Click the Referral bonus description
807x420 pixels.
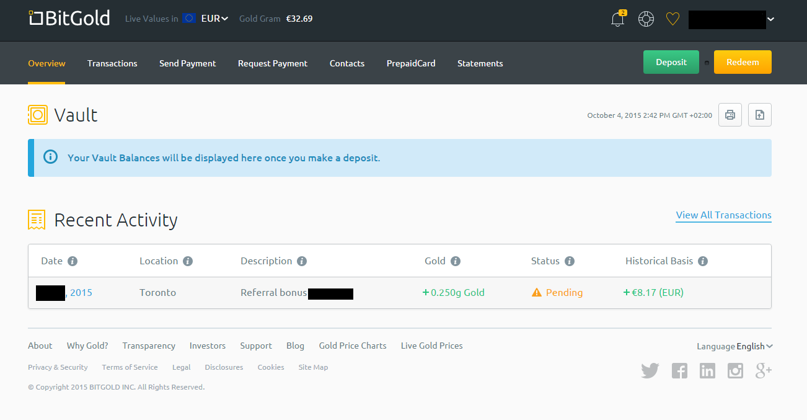coord(274,292)
